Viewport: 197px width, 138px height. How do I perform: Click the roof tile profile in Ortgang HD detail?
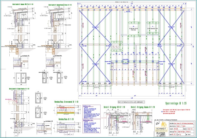(116, 114)
